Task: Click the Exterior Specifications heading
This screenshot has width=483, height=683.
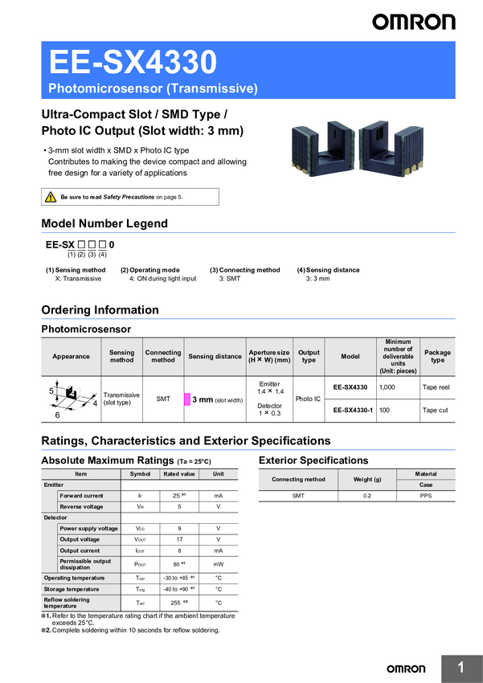Action: coord(313,460)
